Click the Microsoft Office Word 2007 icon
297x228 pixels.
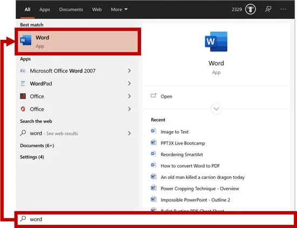23,71
